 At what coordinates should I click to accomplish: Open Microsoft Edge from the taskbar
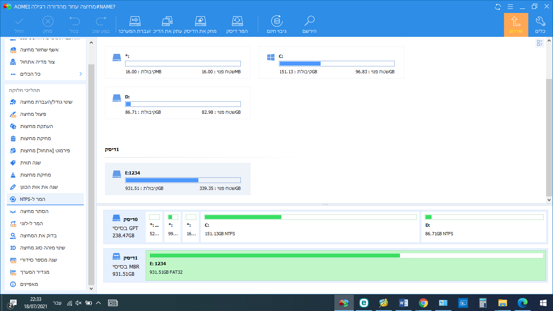[523, 303]
